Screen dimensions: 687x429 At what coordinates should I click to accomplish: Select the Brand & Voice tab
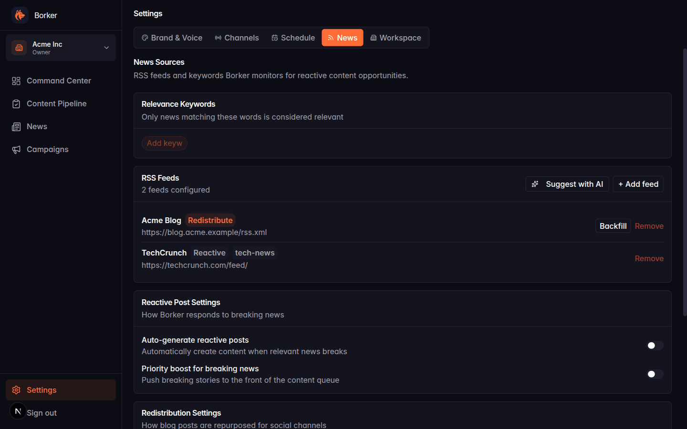tap(172, 38)
